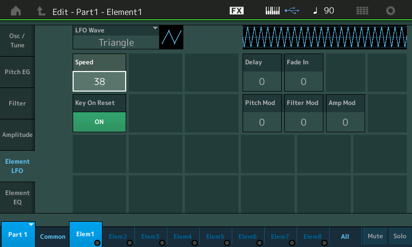Open the FX overview icon
Screen dimensions: 412x247
click(x=236, y=11)
